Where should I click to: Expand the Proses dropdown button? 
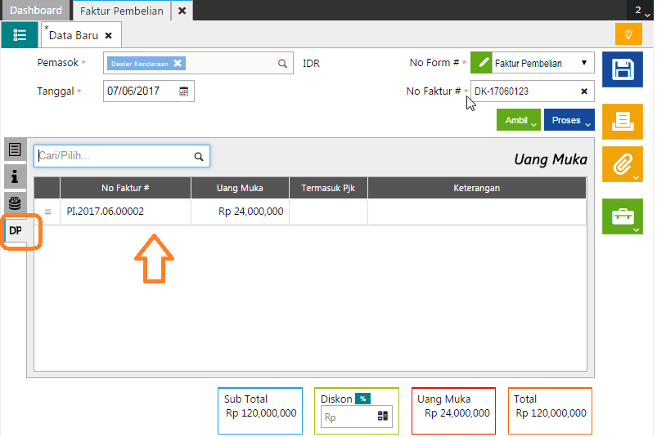(569, 120)
